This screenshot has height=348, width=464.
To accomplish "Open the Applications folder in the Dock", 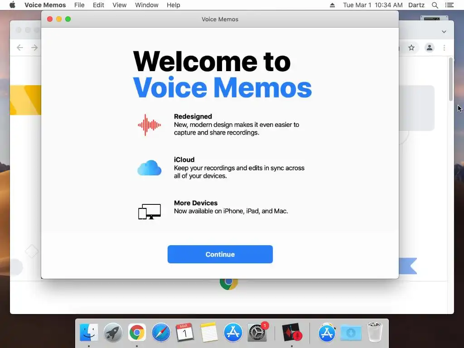I will [327, 332].
